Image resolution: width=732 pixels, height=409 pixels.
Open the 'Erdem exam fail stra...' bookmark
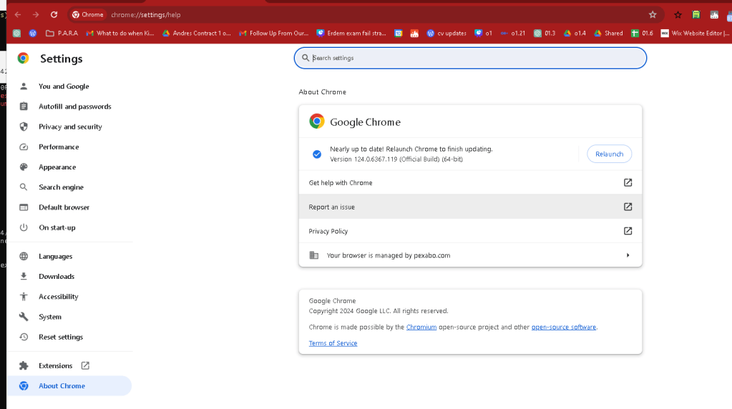coord(351,33)
